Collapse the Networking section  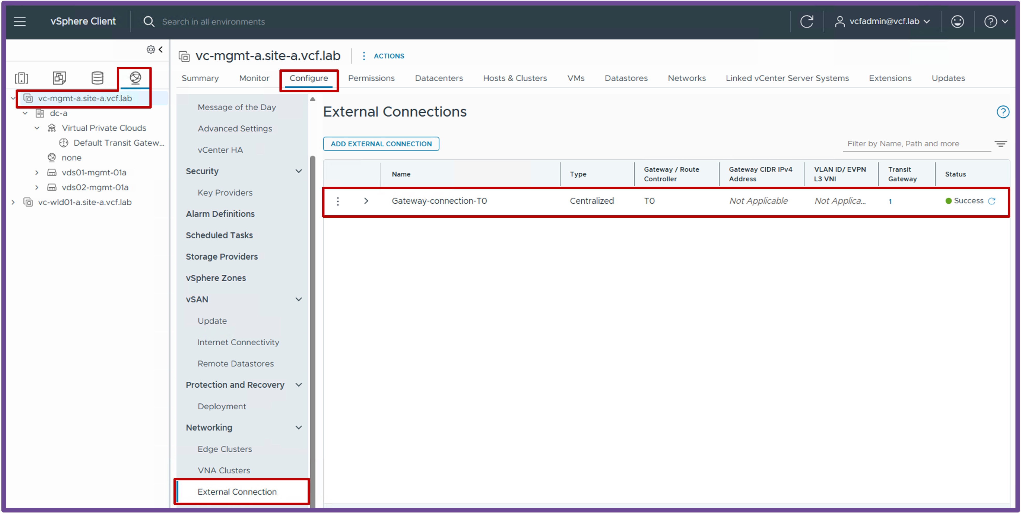tap(299, 428)
